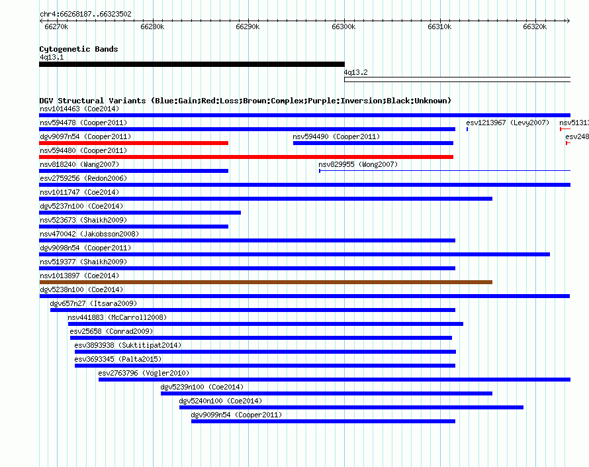This screenshot has height=467, width=589.
Task: Open the nsv829955 (Wong2007) variant label
Action: point(358,164)
